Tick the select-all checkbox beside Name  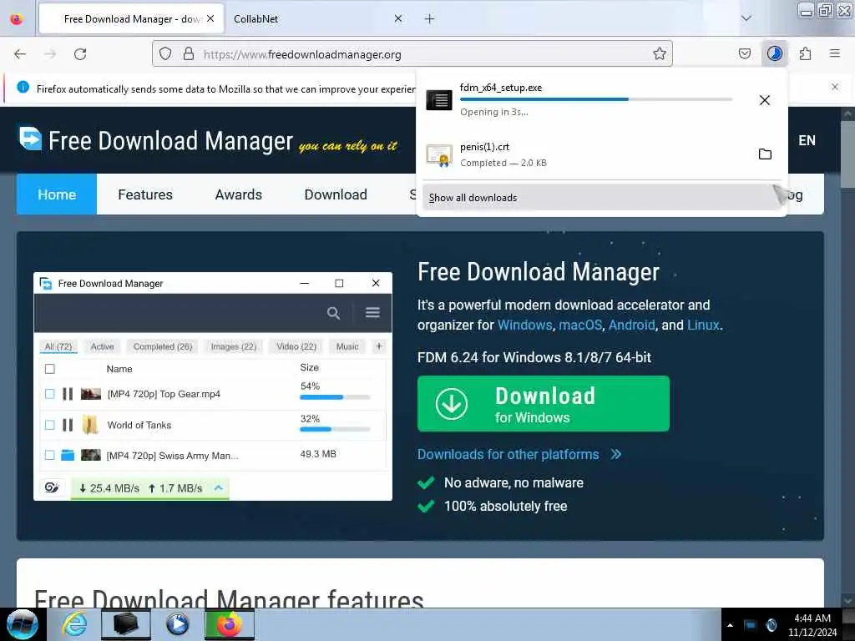(x=49, y=369)
